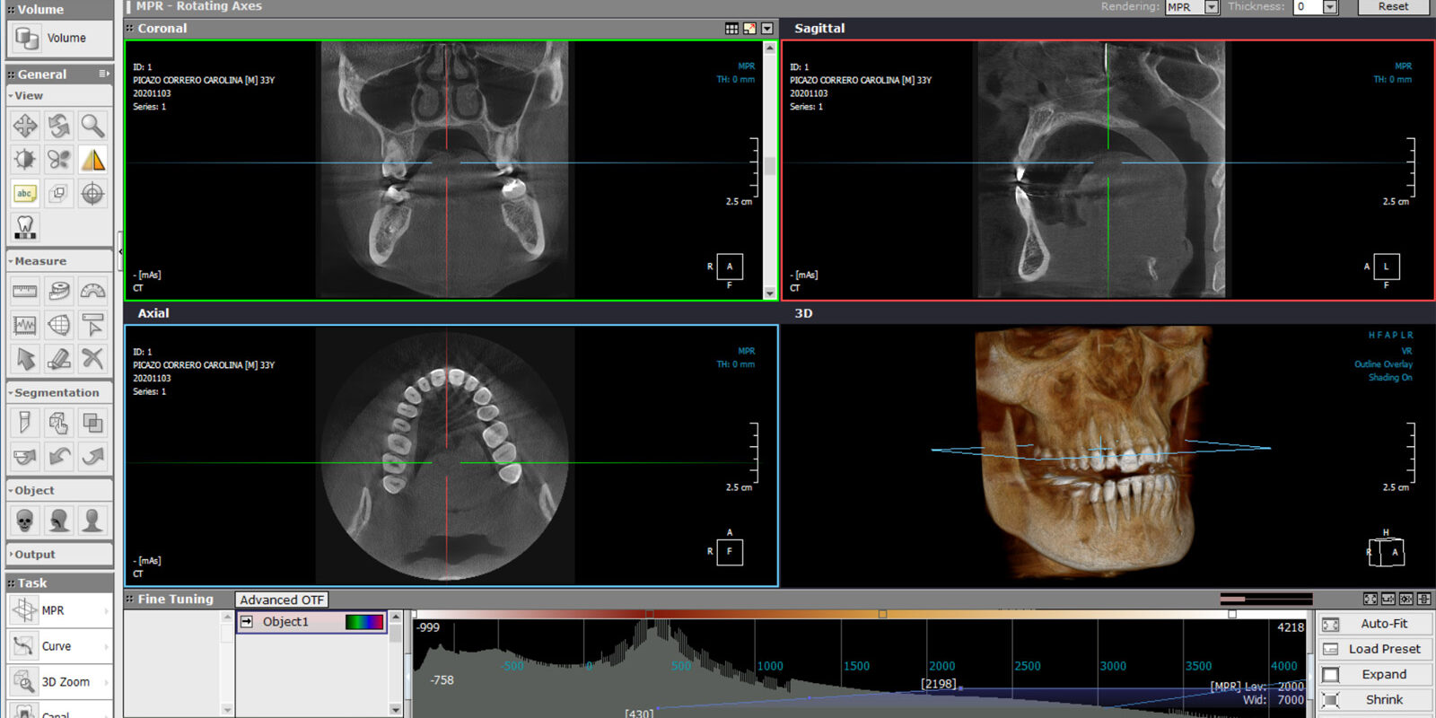Open the 3D Zoom task
Screen dimensions: 1436x718
(x=59, y=682)
